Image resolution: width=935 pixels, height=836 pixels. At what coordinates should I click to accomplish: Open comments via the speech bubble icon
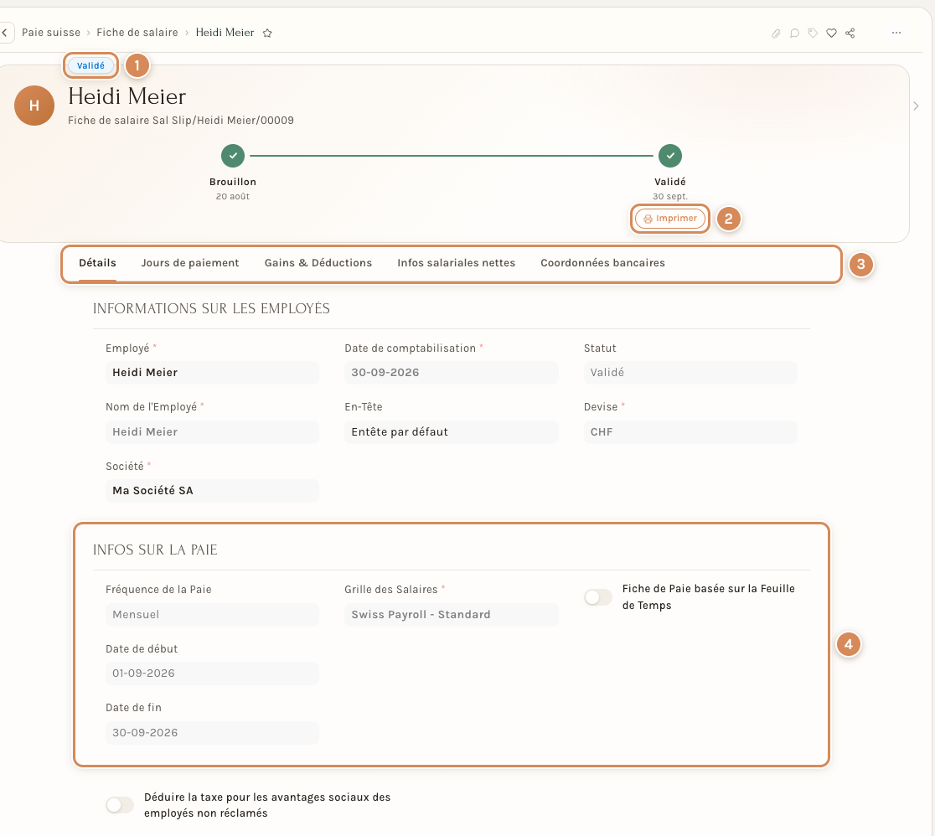click(x=794, y=34)
